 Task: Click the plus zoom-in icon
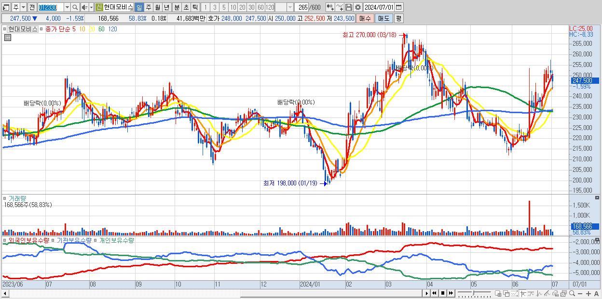[588, 294]
